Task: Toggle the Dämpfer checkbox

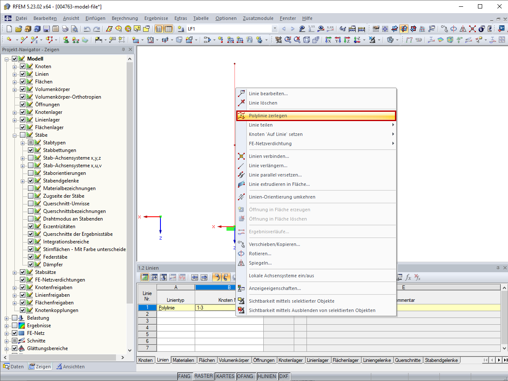Action: coord(30,265)
